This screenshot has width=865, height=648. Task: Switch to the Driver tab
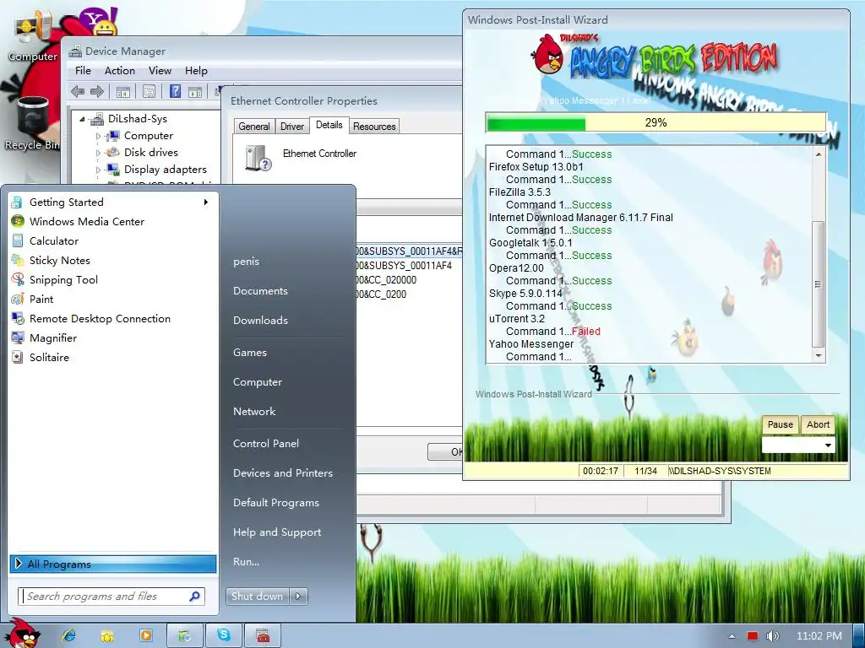(x=291, y=127)
